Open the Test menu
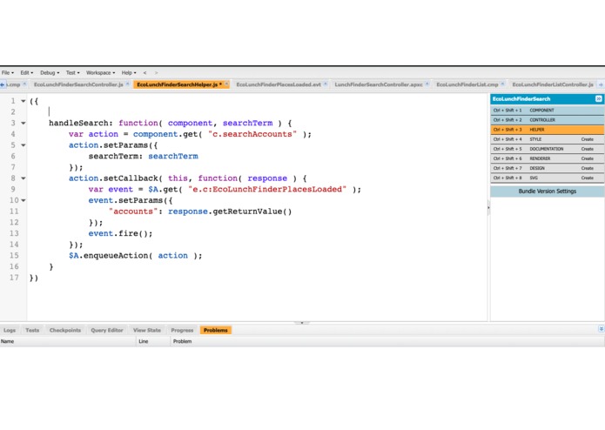The image size is (605, 430). click(x=72, y=72)
